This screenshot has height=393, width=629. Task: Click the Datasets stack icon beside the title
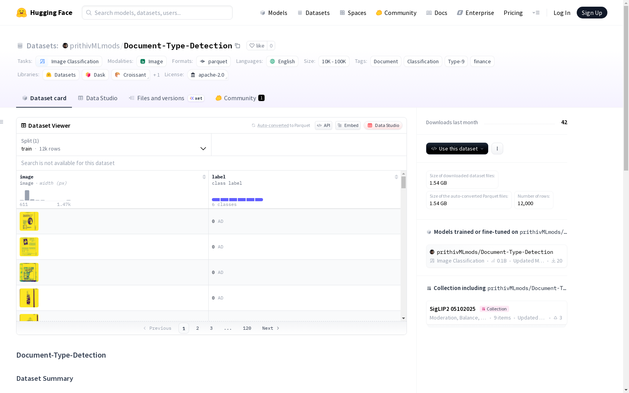(20, 46)
